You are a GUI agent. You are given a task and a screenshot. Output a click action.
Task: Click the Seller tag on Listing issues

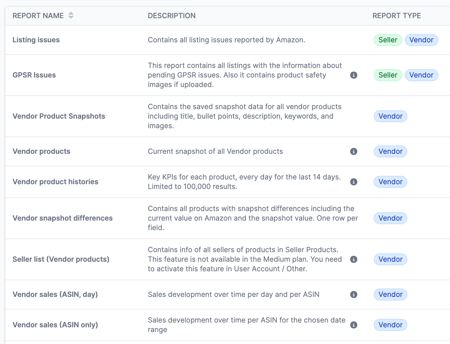click(x=388, y=40)
